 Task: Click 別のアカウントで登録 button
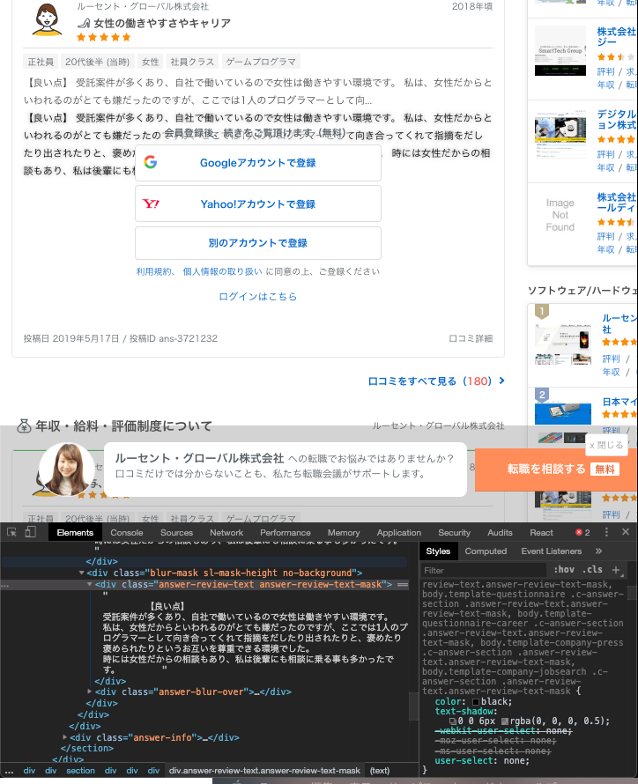pos(258,243)
